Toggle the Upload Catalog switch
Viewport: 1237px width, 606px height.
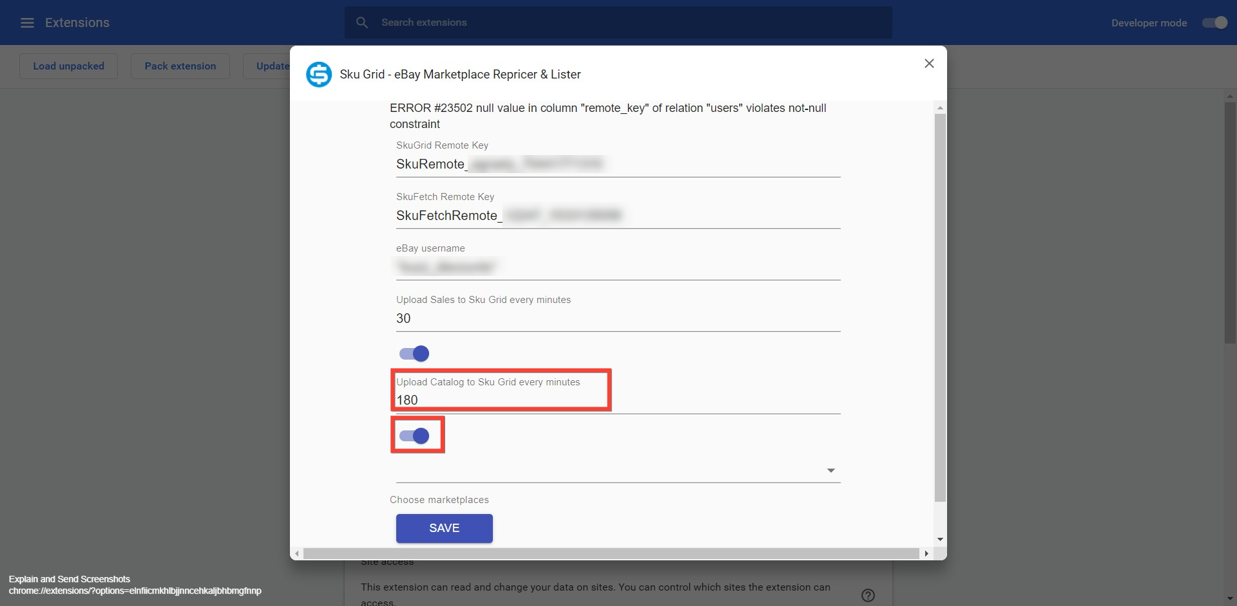pos(414,436)
